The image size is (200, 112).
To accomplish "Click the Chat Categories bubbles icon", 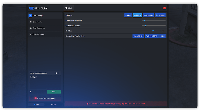I will [x=31, y=28].
